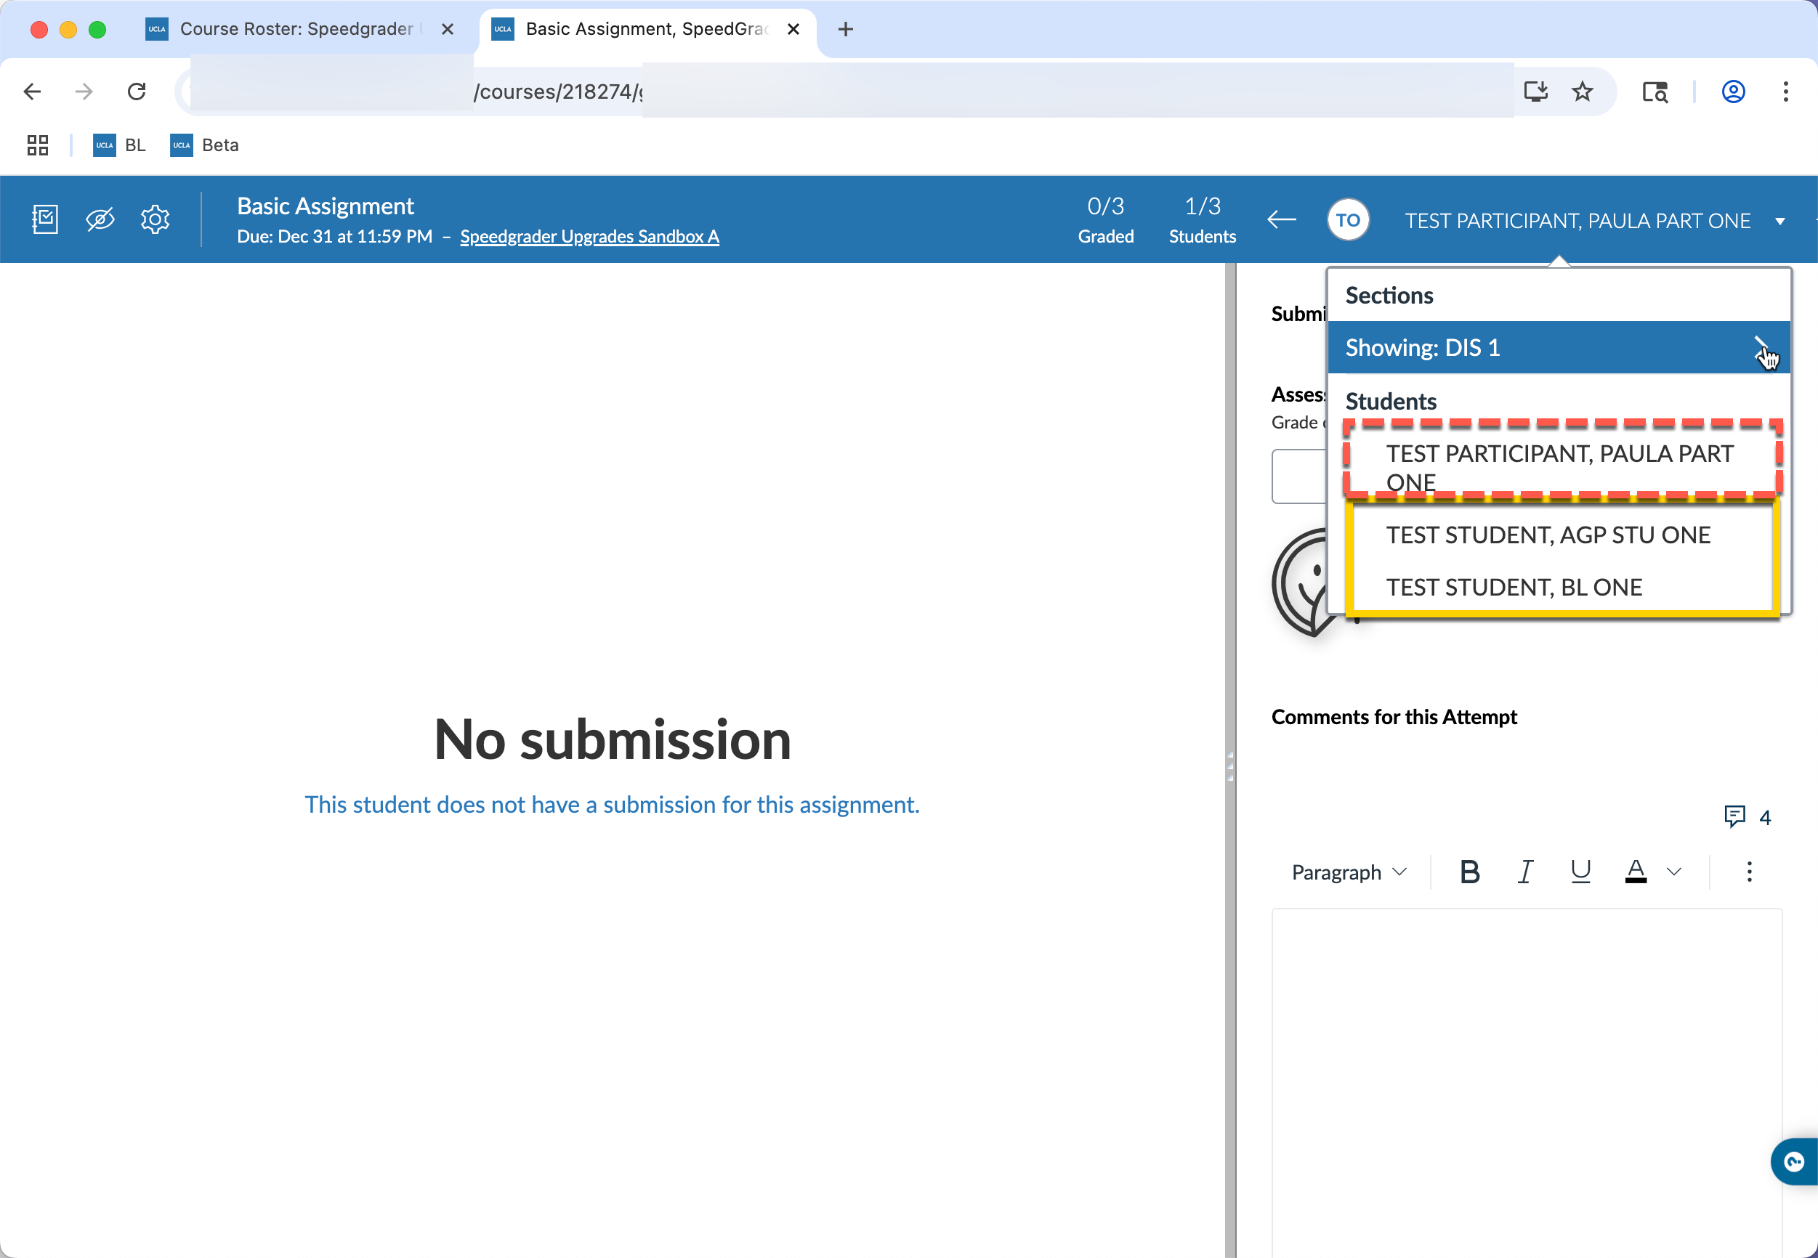Click the back arrow to exit SpeedGrader
1818x1258 pixels.
coord(1280,219)
